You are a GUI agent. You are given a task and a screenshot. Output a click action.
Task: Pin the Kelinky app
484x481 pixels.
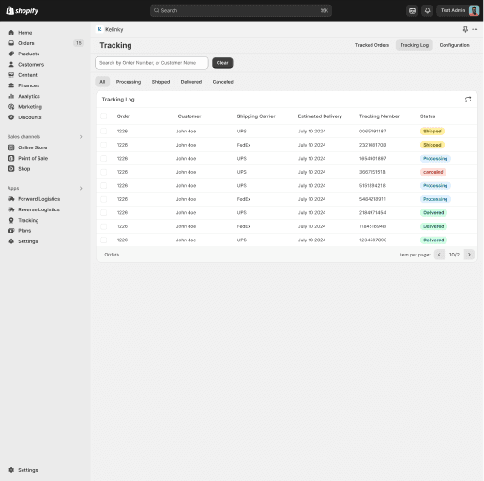pos(465,29)
